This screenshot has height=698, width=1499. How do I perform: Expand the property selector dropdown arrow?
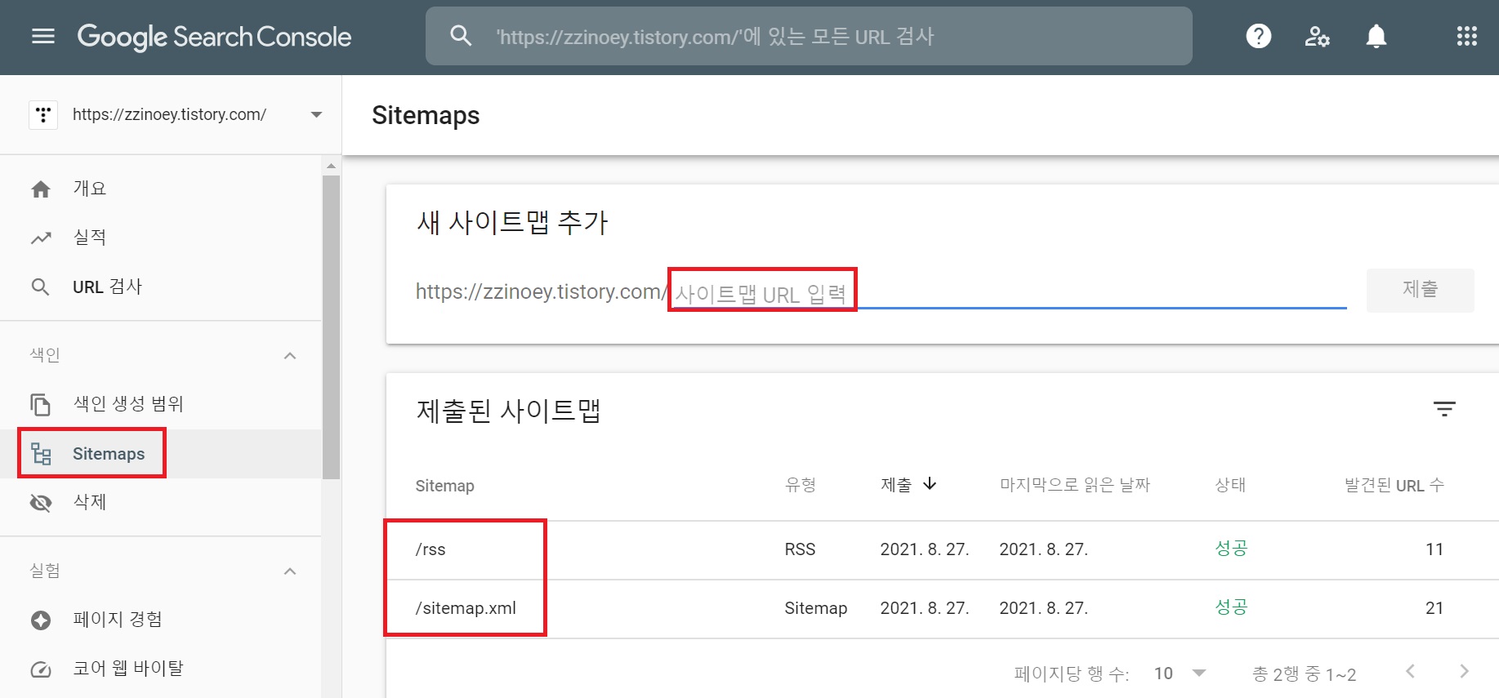[316, 115]
